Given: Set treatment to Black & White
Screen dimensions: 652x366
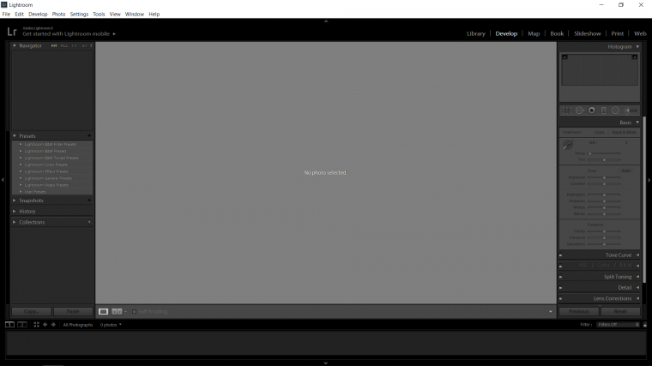Looking at the screenshot, I should point(625,132).
